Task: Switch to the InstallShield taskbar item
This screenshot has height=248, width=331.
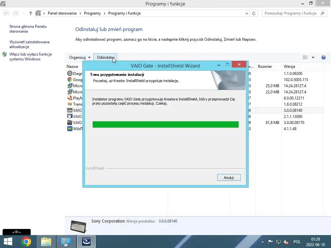Action: pos(86,242)
